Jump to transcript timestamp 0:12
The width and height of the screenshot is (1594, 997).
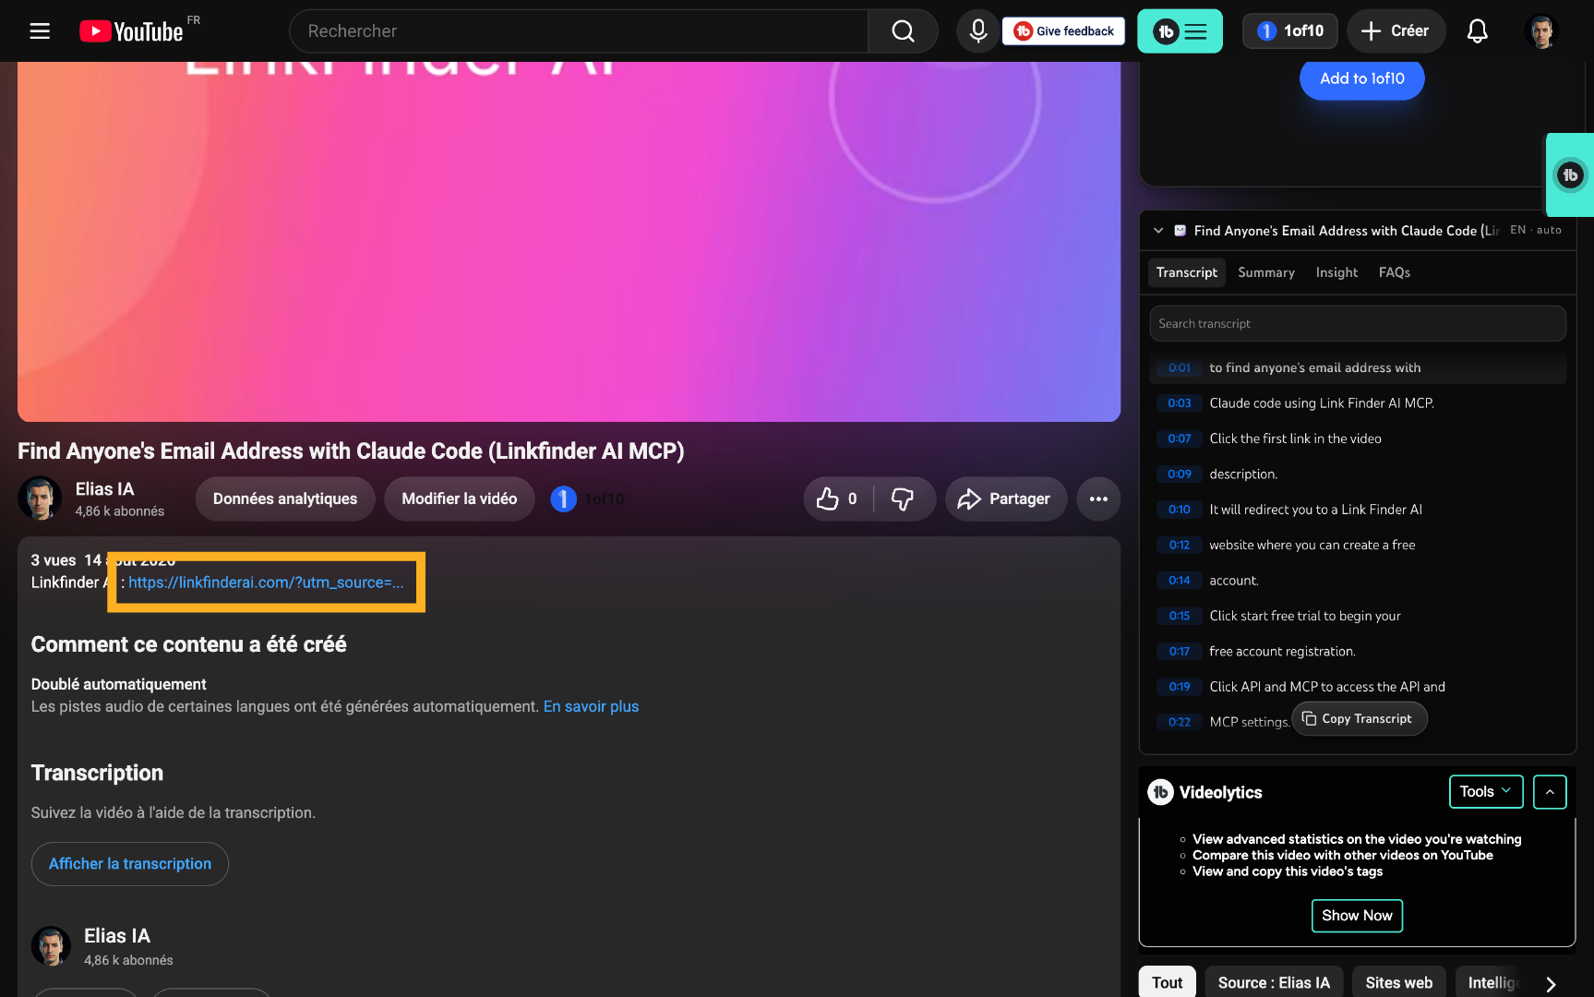[1180, 546]
